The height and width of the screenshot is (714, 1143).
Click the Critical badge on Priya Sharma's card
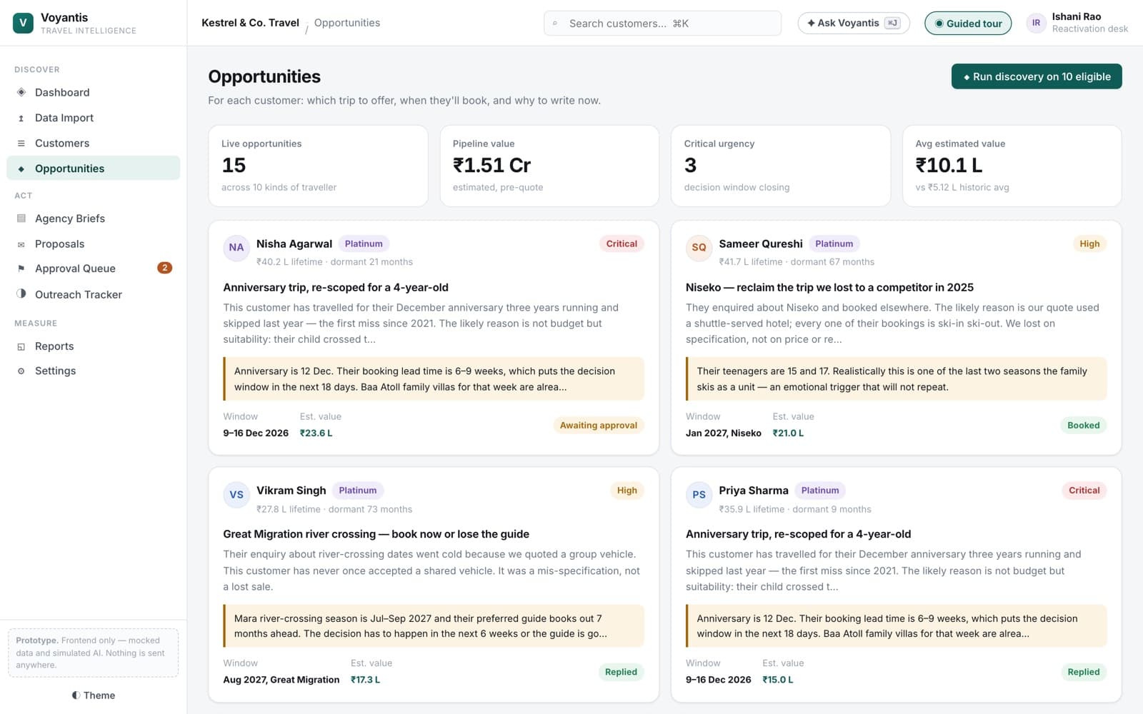click(x=1084, y=491)
